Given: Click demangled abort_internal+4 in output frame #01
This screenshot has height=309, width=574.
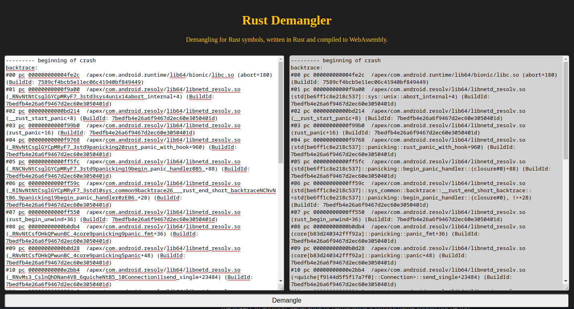Looking at the screenshot, I should point(375,97).
